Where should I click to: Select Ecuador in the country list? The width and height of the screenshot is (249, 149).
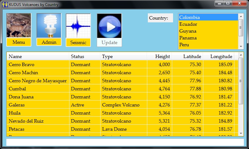pyautogui.click(x=188, y=24)
